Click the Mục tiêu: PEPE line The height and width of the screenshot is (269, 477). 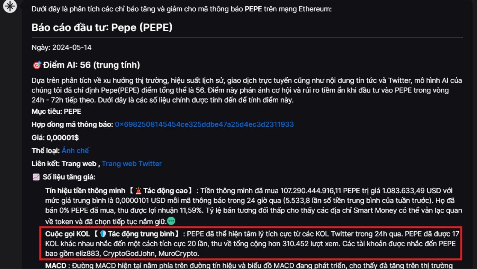click(x=56, y=111)
